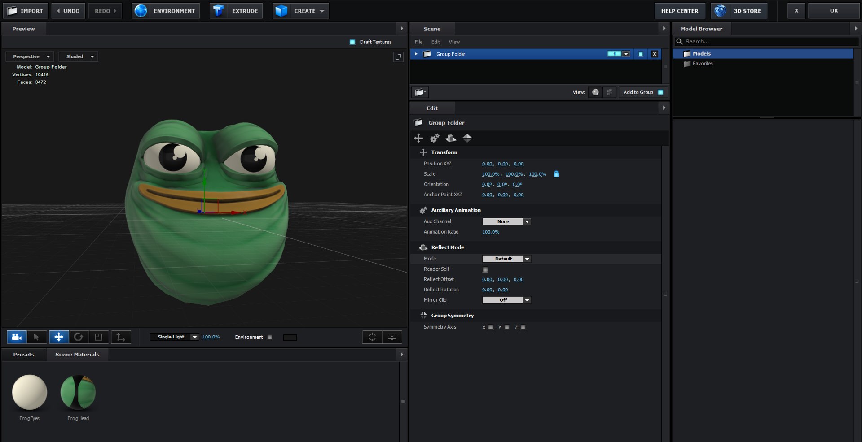Jump to Auxiliary Animation via gears icon
The height and width of the screenshot is (442, 862).
click(x=435, y=138)
